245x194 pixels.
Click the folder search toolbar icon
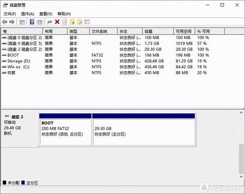click(x=80, y=22)
